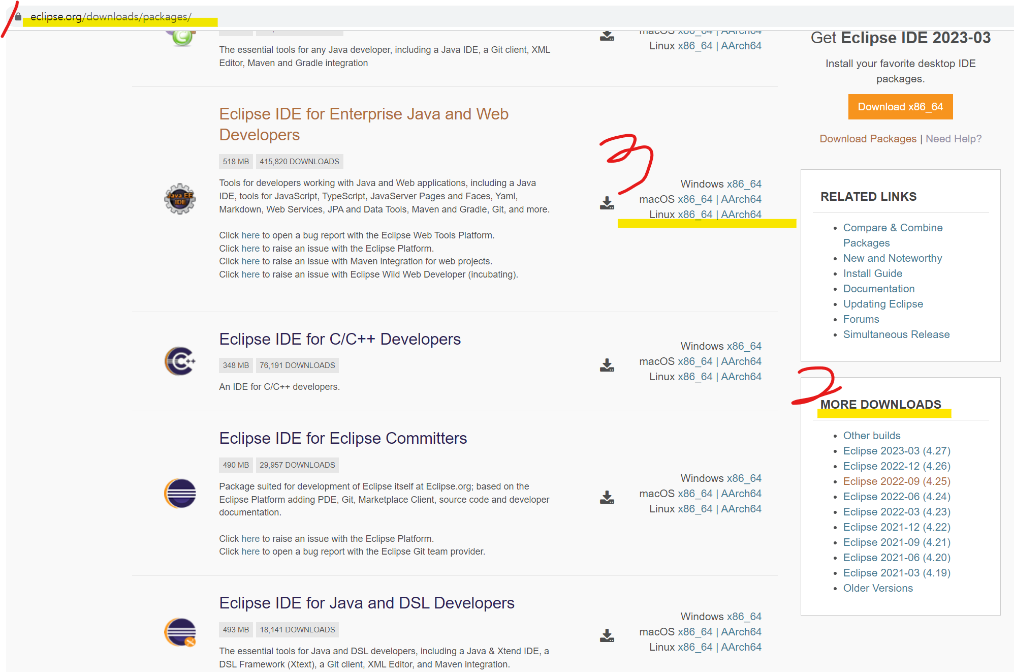The image size is (1014, 672).
Task: Select Windows x86_64 for C/C++ package
Action: tap(744, 346)
